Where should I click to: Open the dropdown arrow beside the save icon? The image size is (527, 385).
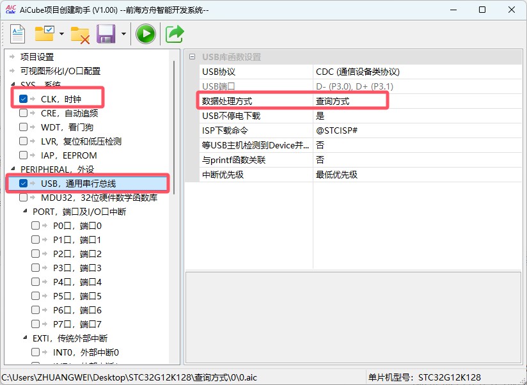point(123,34)
